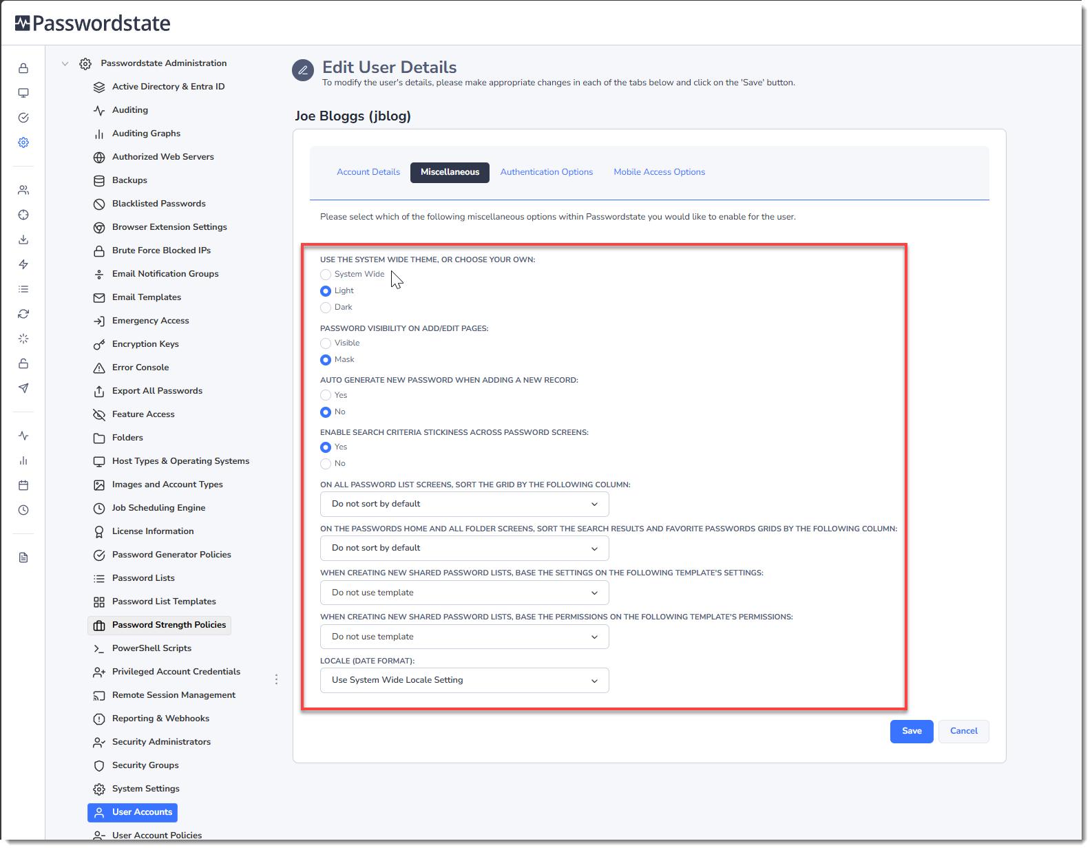Select the Light theme radio button
1092x850 pixels.
[326, 291]
